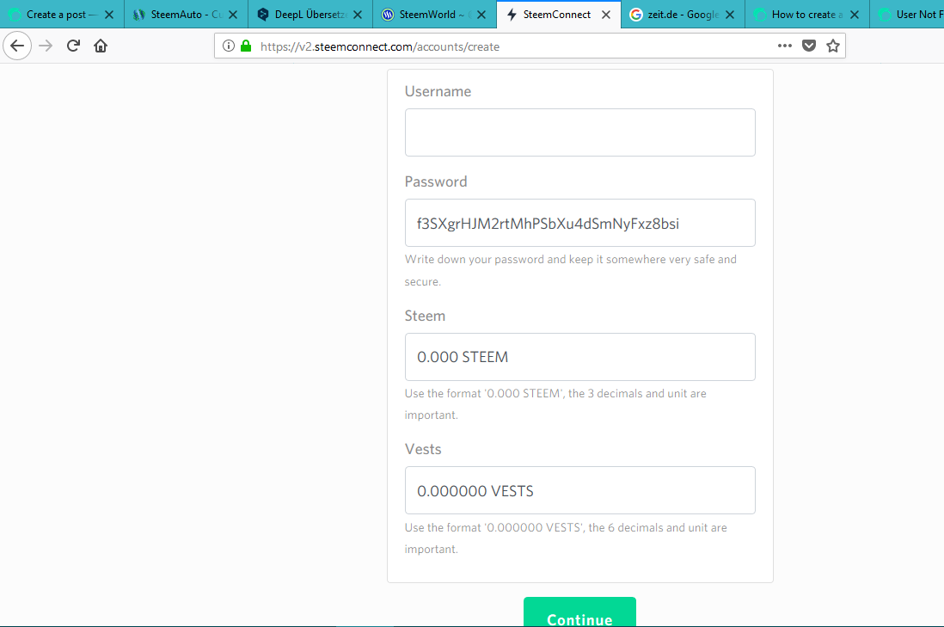Show site information icon in address bar
Viewport: 944px width, 627px height.
[228, 46]
